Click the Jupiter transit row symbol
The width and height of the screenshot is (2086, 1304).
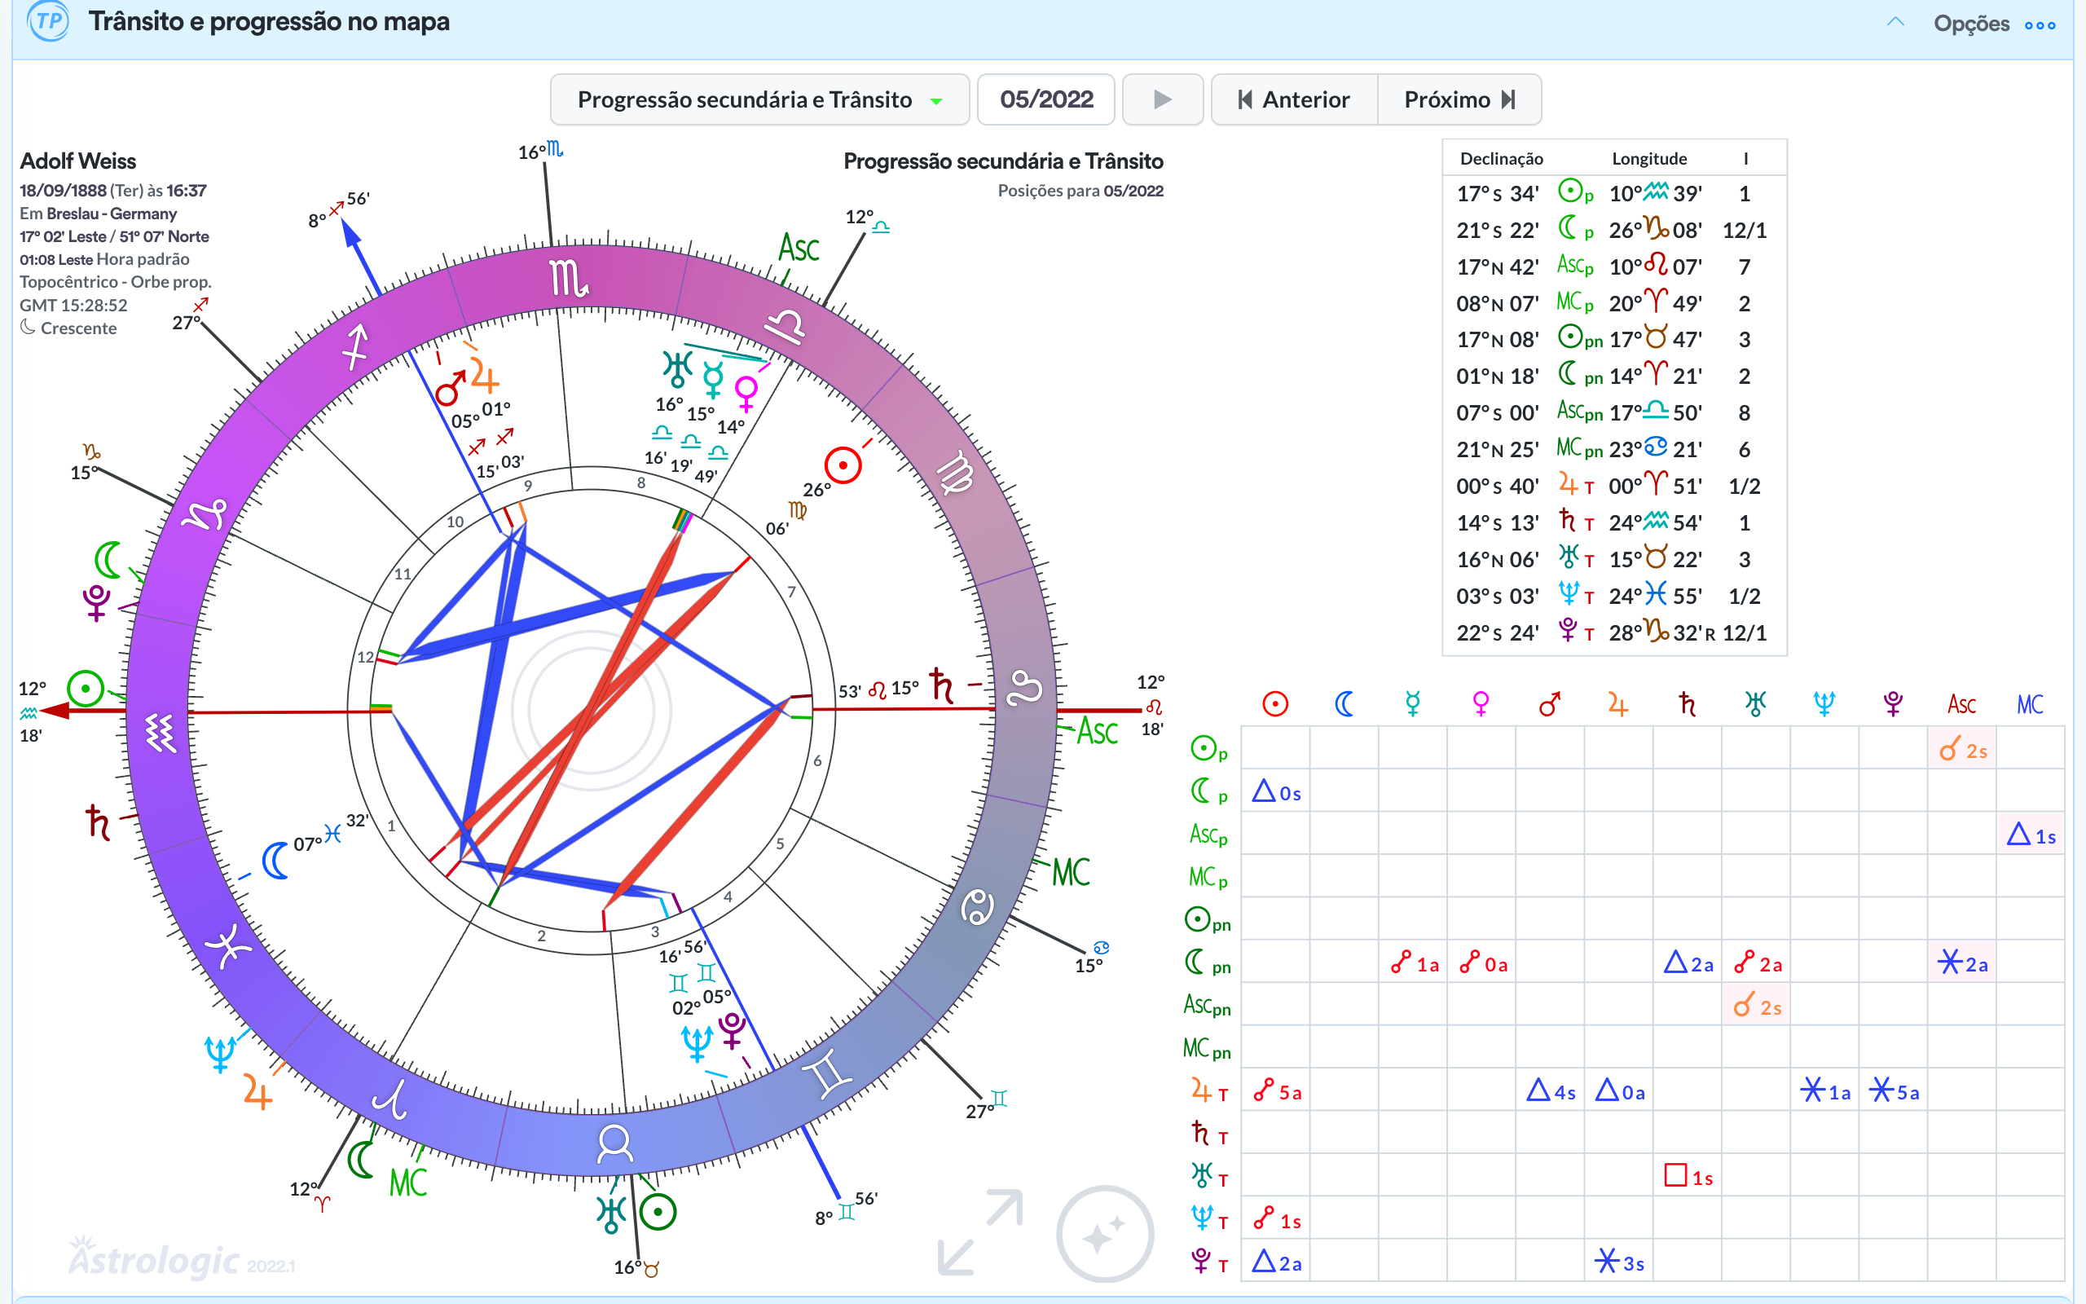pos(1208,1092)
